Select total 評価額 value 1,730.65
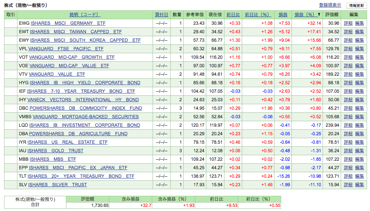 [100, 205]
